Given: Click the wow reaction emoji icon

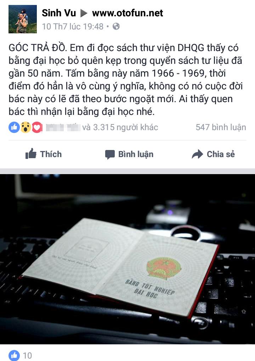Looking at the screenshot, I should click(x=25, y=127).
